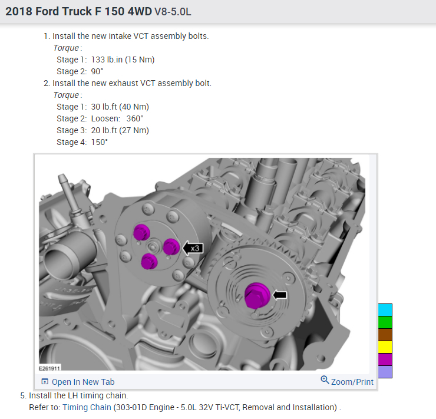436x419 pixels.
Task: Click the intake 'Stage 2: 90°' line
Action: (x=80, y=71)
